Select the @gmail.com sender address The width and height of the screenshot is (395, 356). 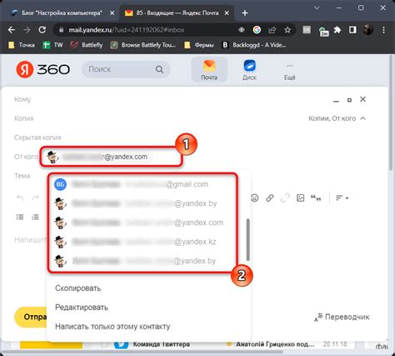point(142,184)
